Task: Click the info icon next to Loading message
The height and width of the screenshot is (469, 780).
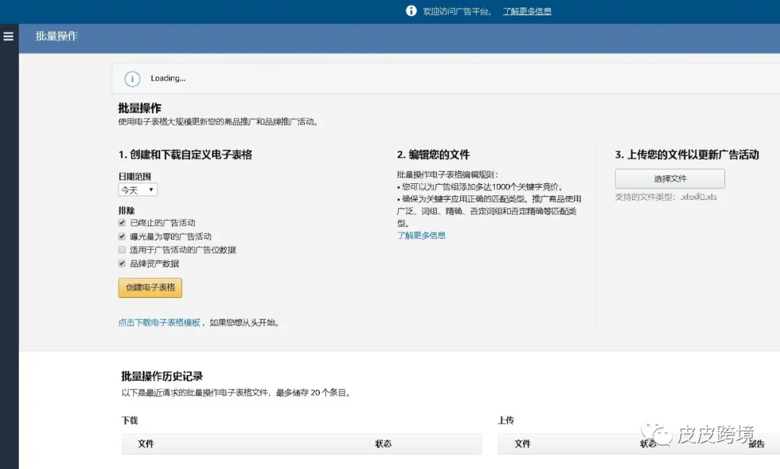Action: pyautogui.click(x=132, y=78)
